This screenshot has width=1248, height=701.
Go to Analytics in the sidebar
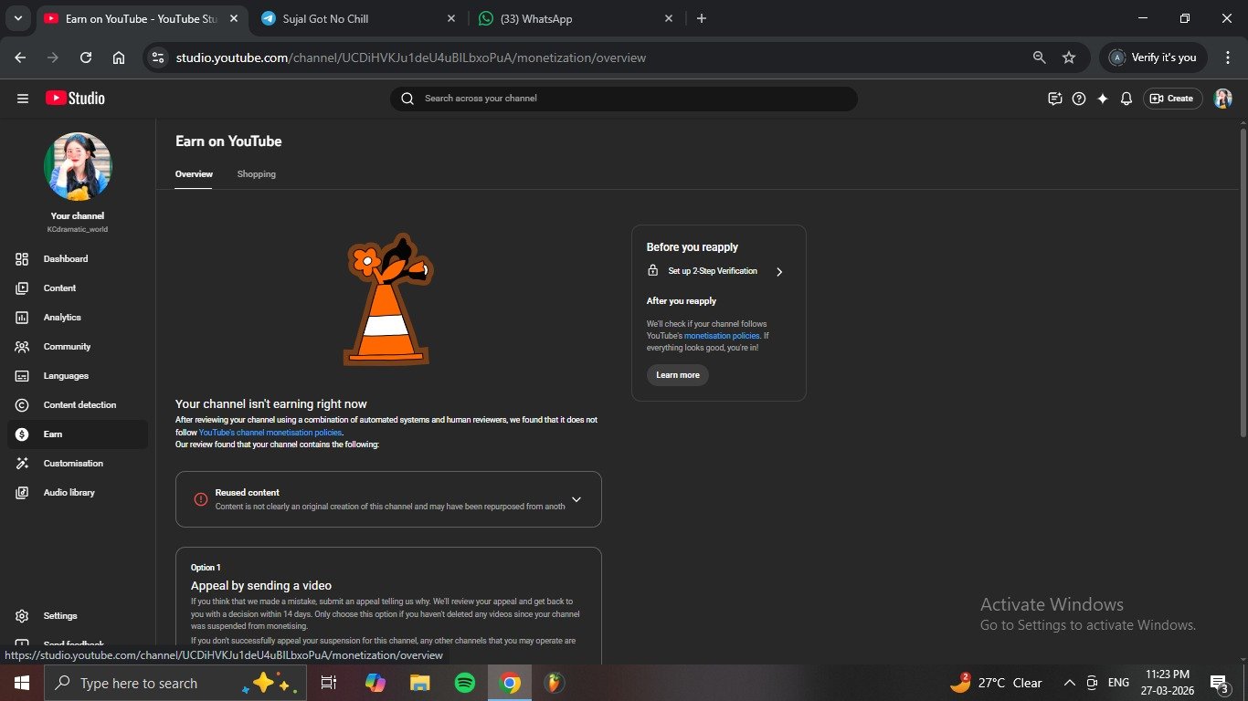pyautogui.click(x=62, y=318)
